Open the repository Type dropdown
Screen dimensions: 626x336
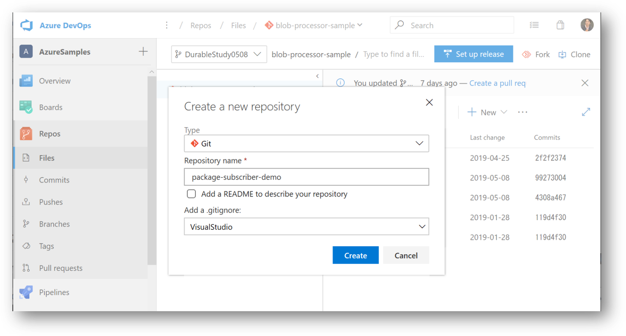point(306,143)
